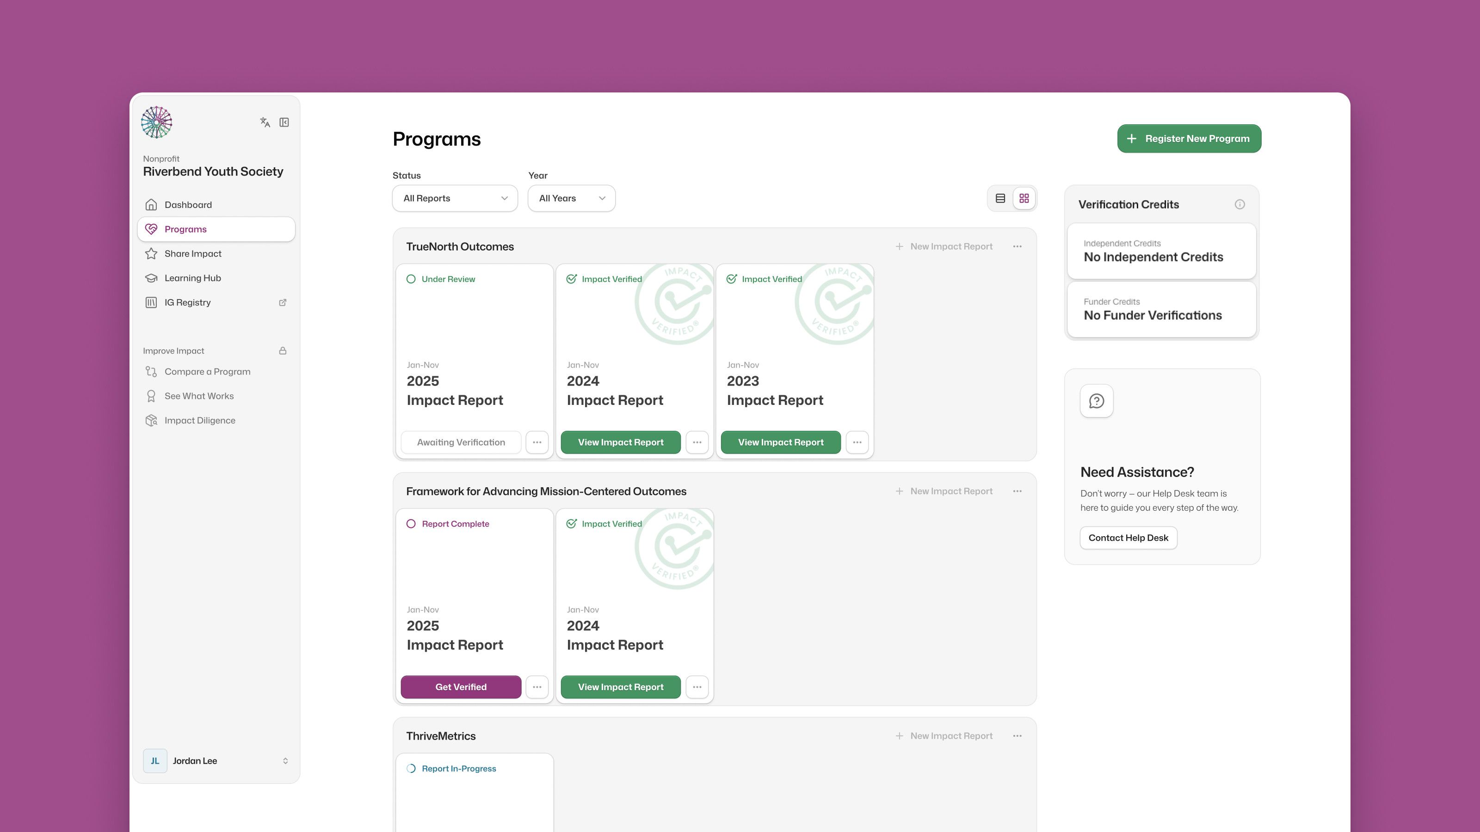Click the Riverbend Youth Society logo
The width and height of the screenshot is (1480, 832).
pos(157,122)
